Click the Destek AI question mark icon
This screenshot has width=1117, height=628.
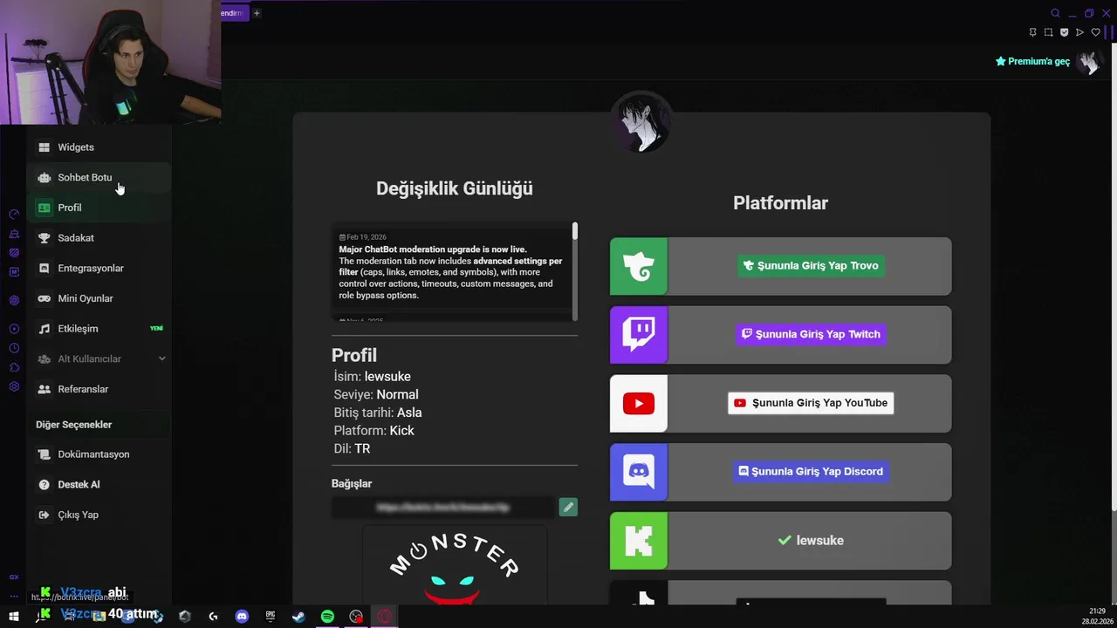coord(44,484)
